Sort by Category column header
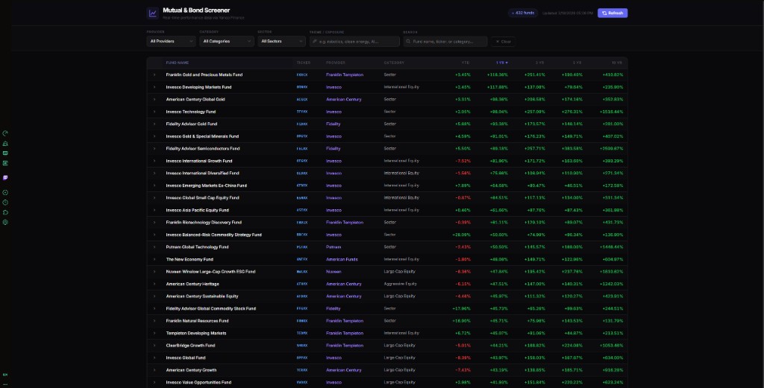Image resolution: width=764 pixels, height=388 pixels. click(394, 63)
